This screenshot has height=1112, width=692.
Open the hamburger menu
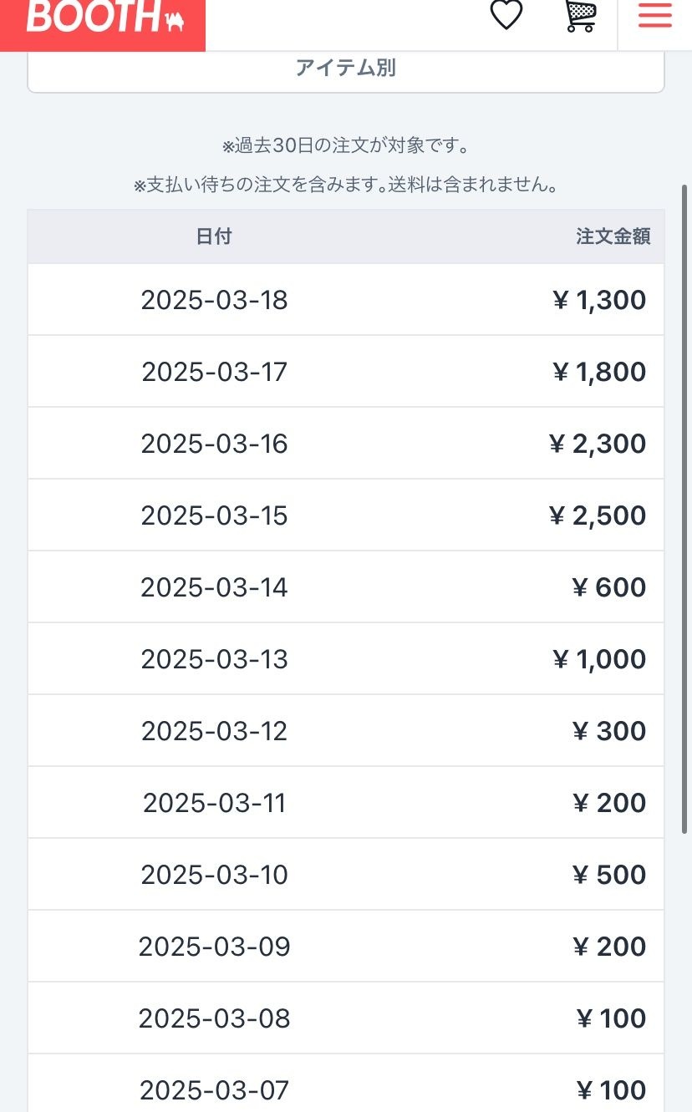click(654, 15)
